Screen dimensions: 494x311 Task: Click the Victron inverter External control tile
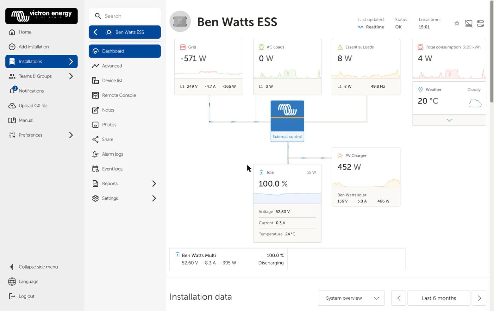click(287, 121)
